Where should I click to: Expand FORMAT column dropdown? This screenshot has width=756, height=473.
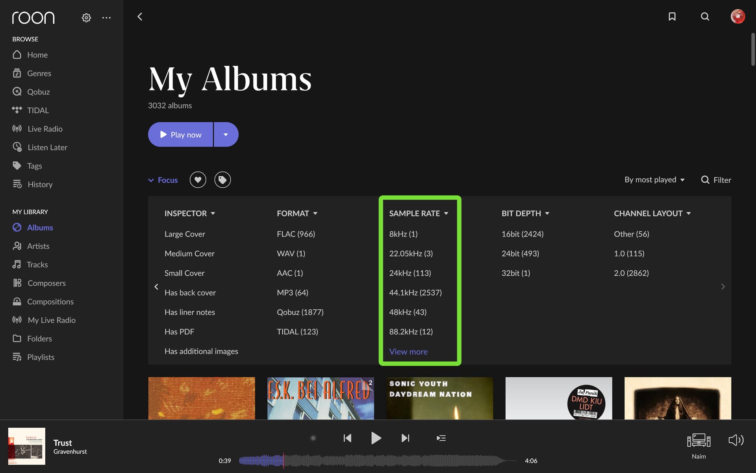(297, 213)
